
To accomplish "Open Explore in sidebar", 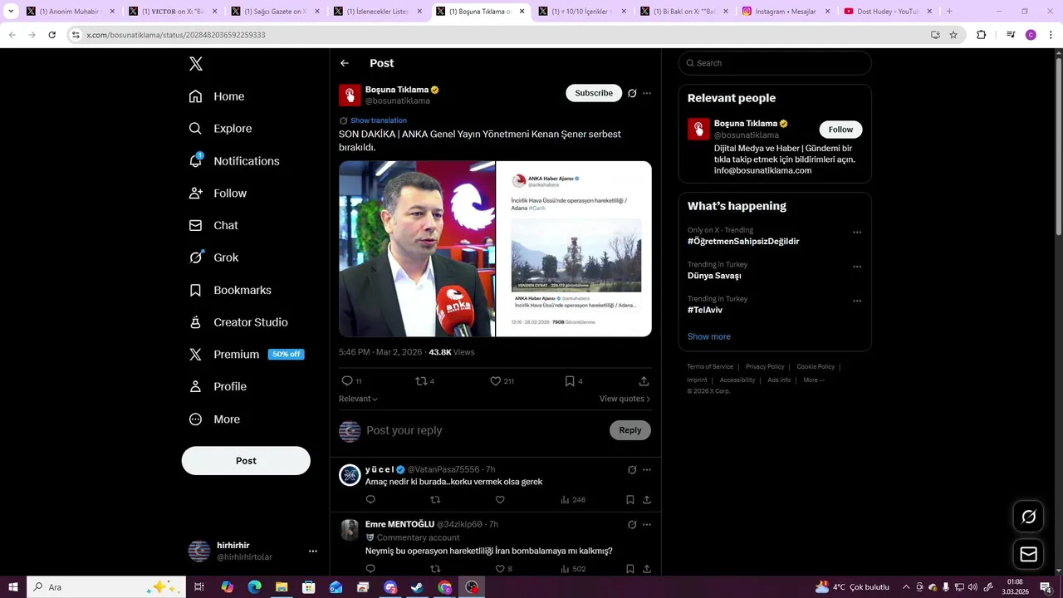I will [x=220, y=129].
